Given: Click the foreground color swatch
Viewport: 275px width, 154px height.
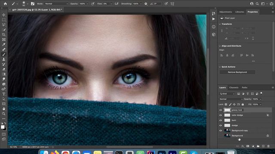Looking at the screenshot, I should (x=3, y=127).
